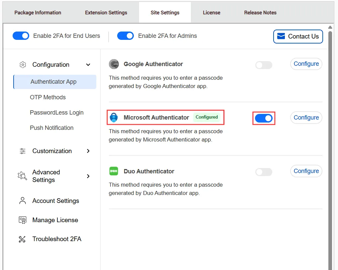Click the Manage License certificate icon
The height and width of the screenshot is (270, 338).
click(x=22, y=220)
